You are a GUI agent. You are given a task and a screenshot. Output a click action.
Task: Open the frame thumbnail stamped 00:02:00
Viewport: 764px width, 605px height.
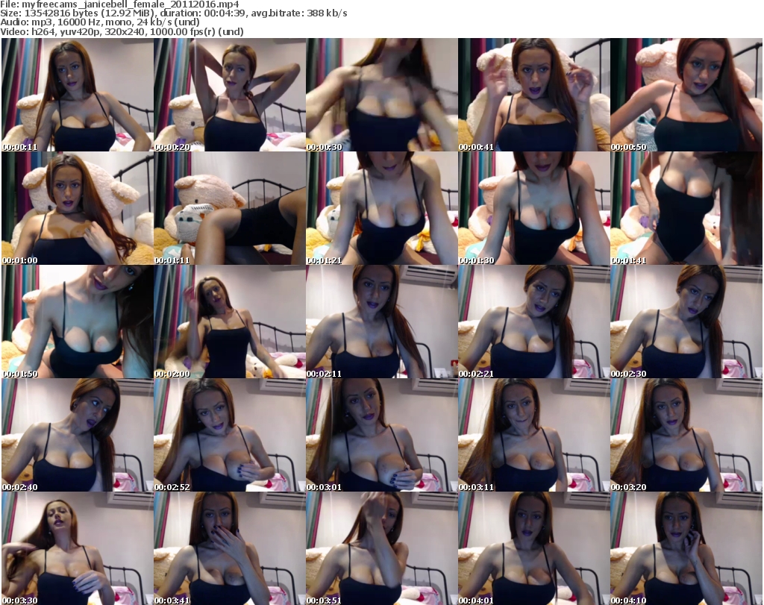pos(230,322)
